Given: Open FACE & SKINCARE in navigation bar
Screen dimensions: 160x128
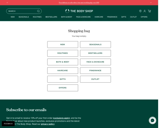Looking at the screenshot, I should click(83, 17).
